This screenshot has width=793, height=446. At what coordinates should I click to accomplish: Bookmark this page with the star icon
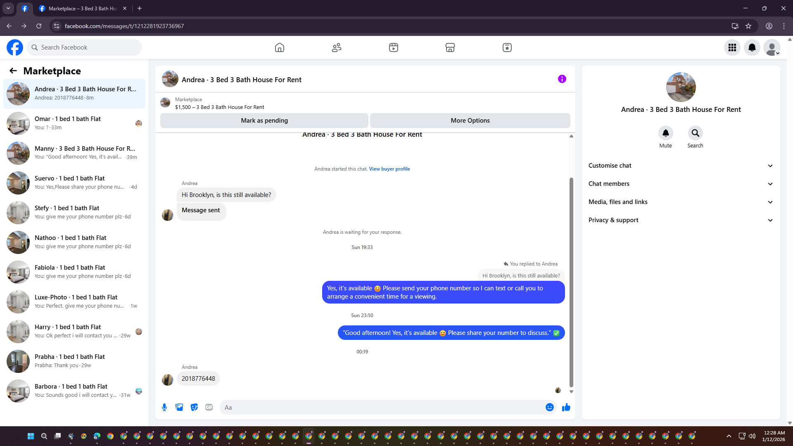tap(748, 26)
